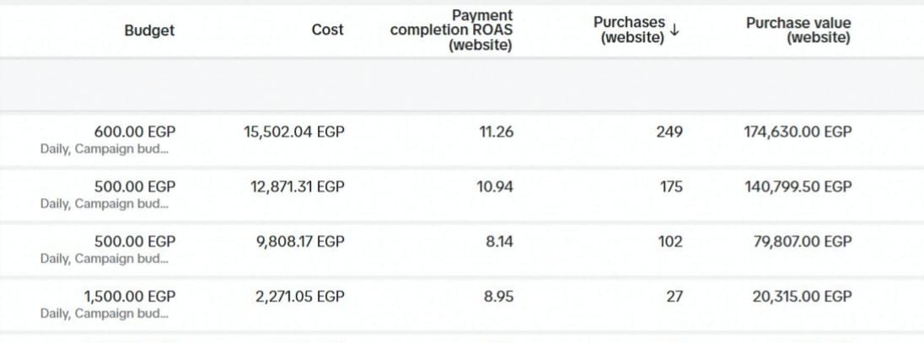Click Payment completion ROAS column header
Viewport: 924px width, 343px height.
click(x=451, y=30)
